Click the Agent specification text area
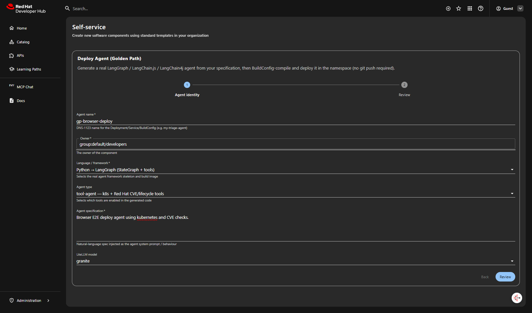This screenshot has width=532, height=313. click(x=296, y=227)
